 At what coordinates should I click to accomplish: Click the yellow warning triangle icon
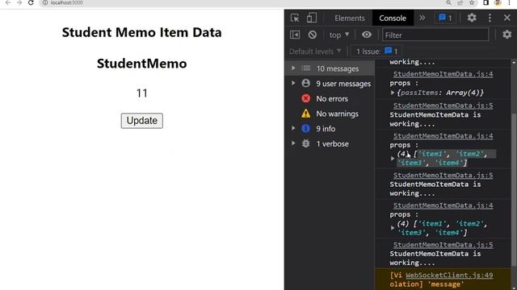pos(305,114)
